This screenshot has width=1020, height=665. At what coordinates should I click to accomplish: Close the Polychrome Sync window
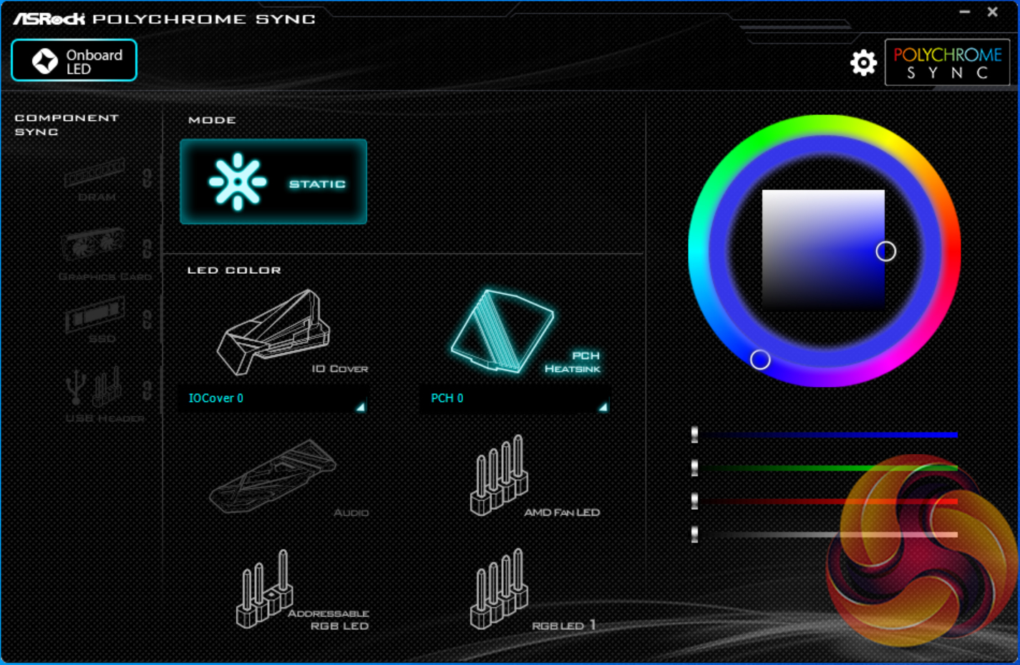(992, 12)
